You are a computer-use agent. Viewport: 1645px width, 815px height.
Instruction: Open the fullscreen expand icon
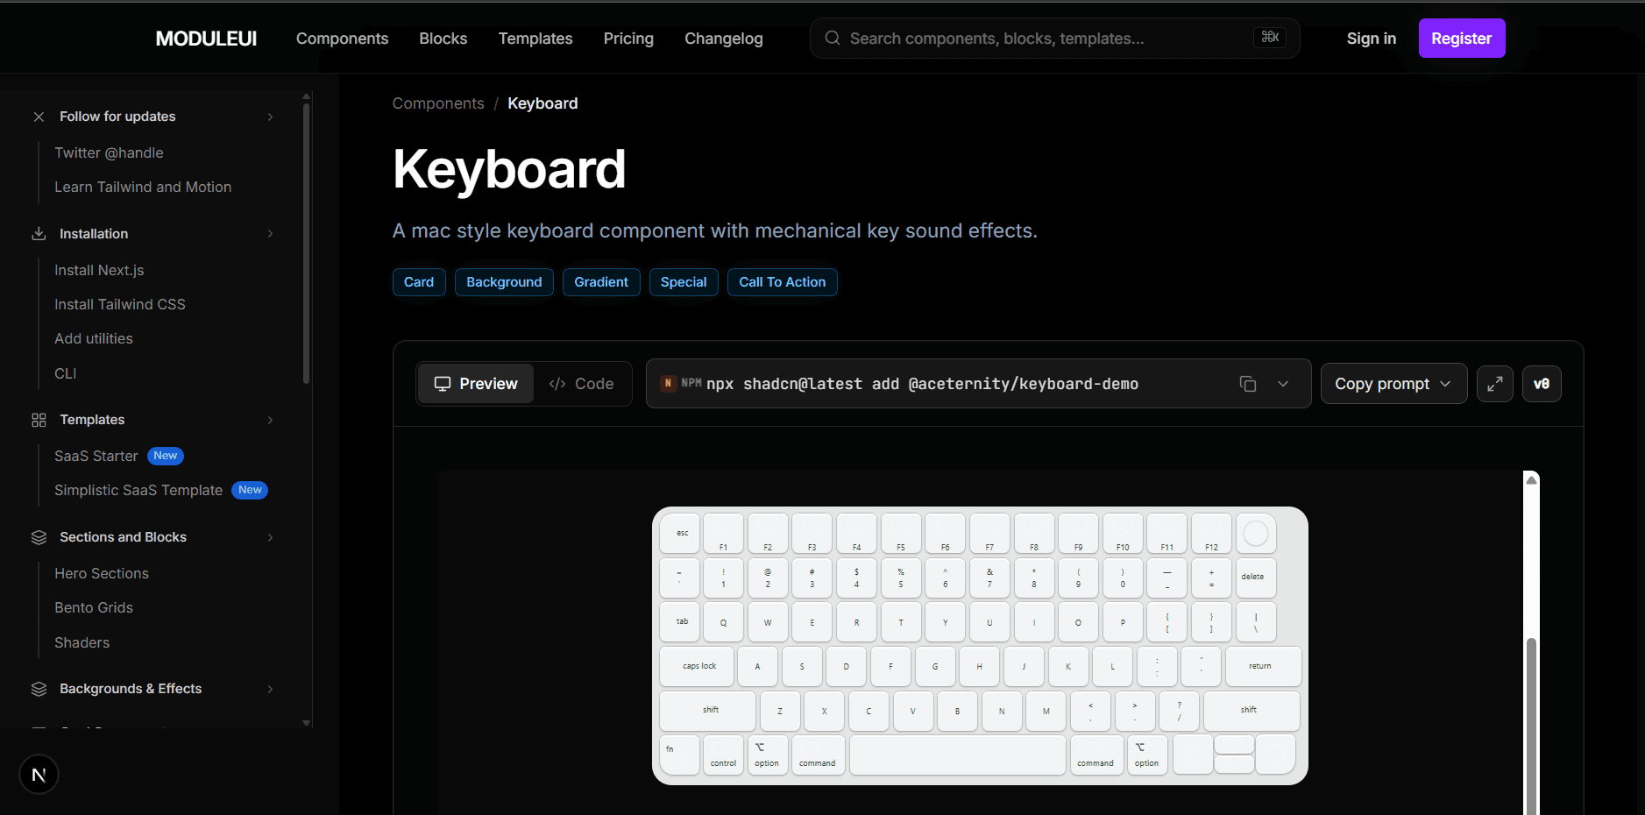(x=1495, y=384)
